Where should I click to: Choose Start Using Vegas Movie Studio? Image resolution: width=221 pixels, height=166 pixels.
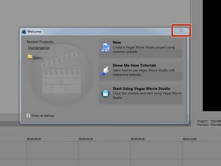tap(141, 95)
